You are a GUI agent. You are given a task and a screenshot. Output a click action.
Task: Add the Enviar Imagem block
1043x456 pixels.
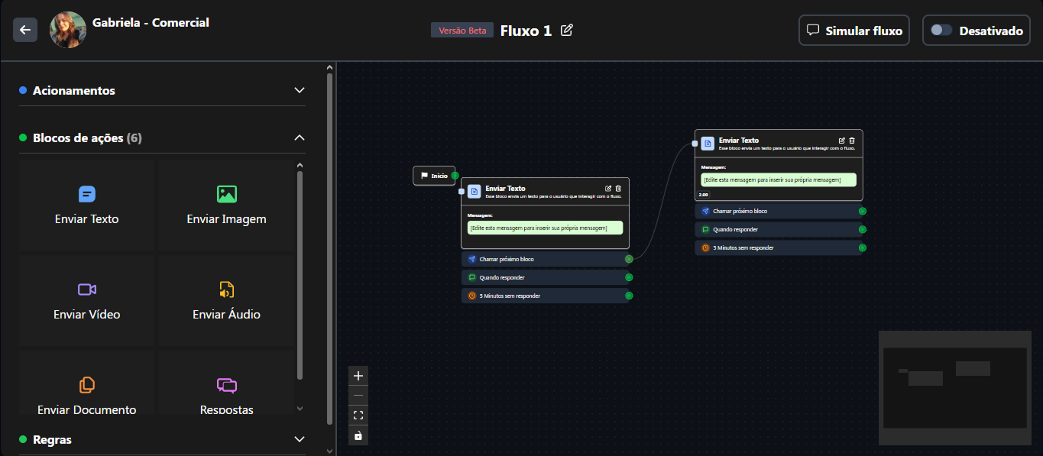[x=226, y=205]
